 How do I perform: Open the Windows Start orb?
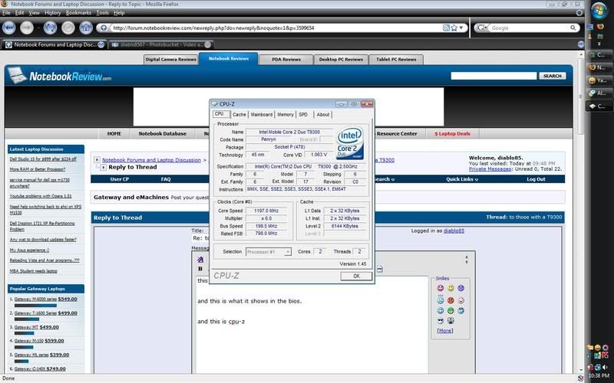click(x=599, y=11)
